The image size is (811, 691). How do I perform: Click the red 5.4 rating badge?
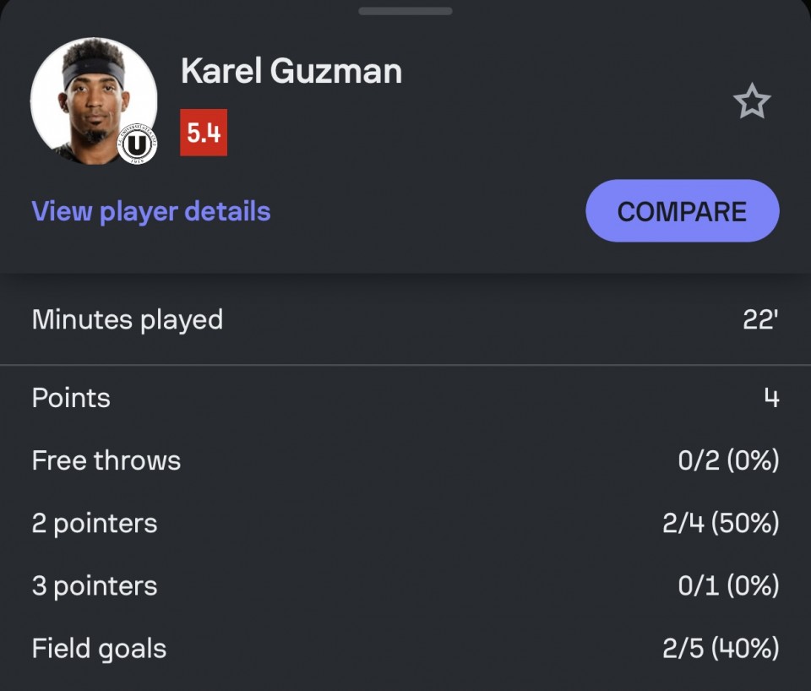pyautogui.click(x=204, y=133)
